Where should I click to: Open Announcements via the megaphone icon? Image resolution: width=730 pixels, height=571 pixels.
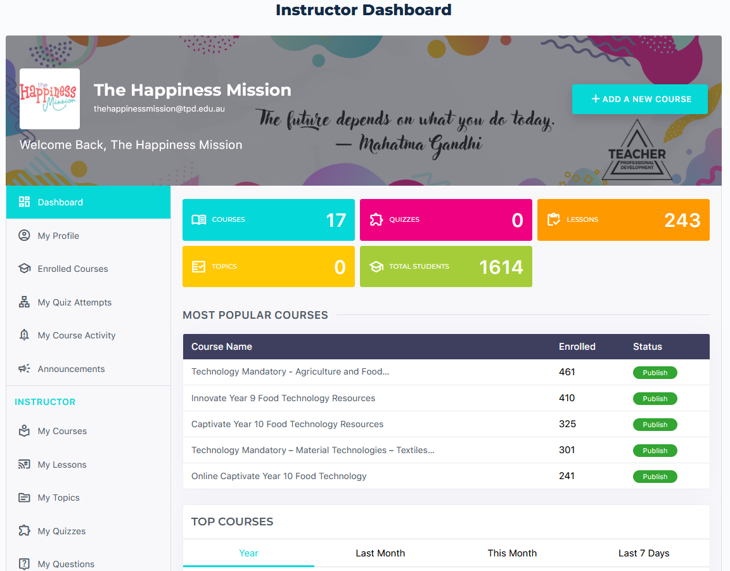coord(23,368)
